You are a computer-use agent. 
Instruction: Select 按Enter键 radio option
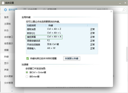27,76
